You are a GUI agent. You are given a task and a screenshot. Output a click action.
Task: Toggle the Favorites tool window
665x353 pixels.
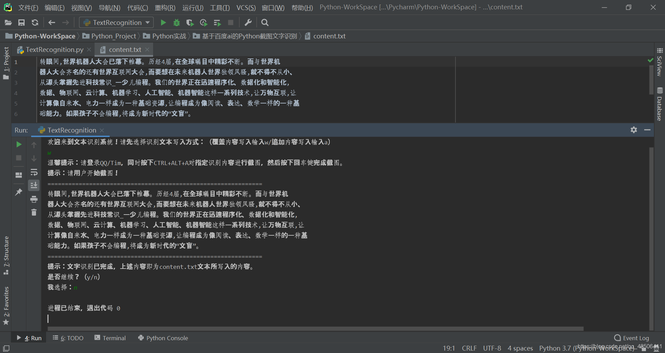click(6, 306)
